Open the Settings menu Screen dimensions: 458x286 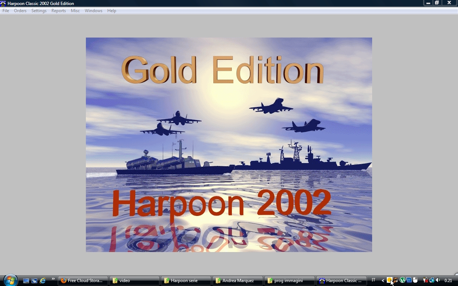(39, 11)
